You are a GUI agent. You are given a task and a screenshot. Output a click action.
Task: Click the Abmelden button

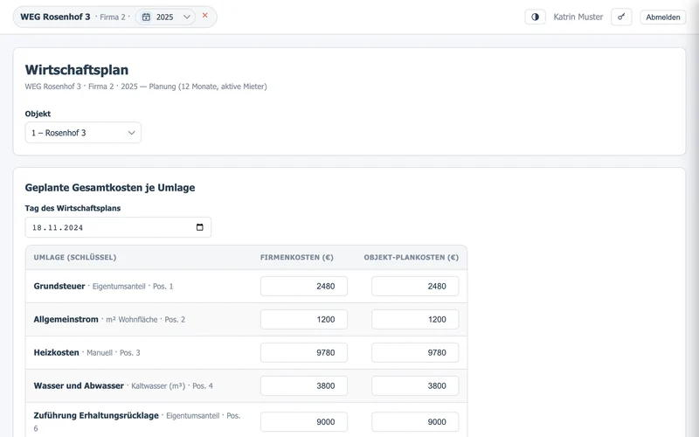coord(663,17)
